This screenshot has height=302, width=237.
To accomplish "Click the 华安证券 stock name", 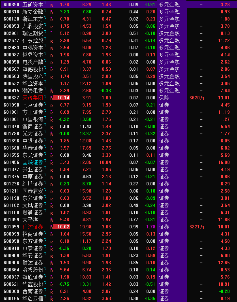I will tap(33, 256).
